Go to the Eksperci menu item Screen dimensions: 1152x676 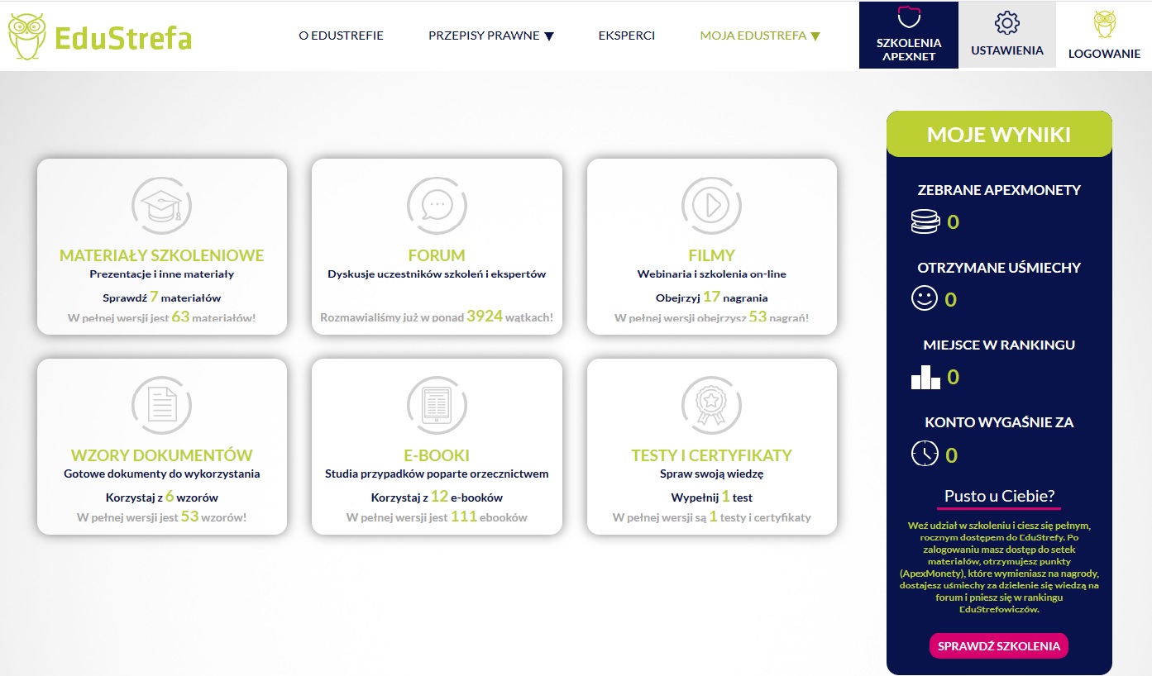626,36
